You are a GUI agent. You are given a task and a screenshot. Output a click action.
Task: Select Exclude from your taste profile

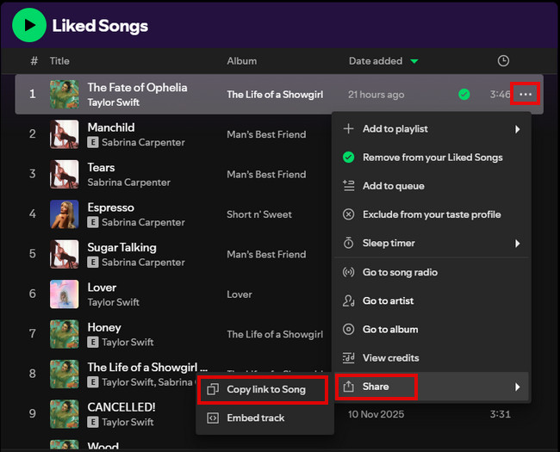coord(432,214)
